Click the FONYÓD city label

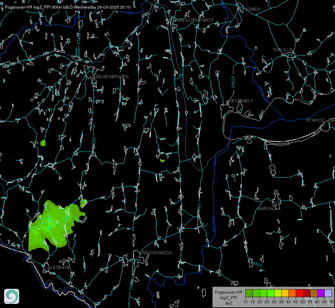click(x=316, y=120)
